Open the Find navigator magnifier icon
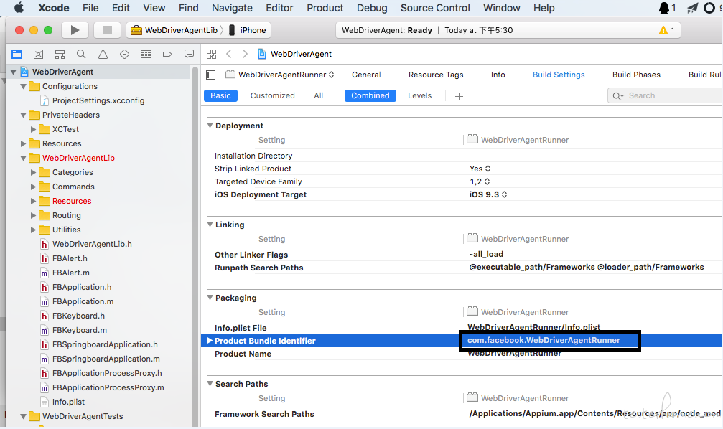This screenshot has width=723, height=429. point(81,55)
